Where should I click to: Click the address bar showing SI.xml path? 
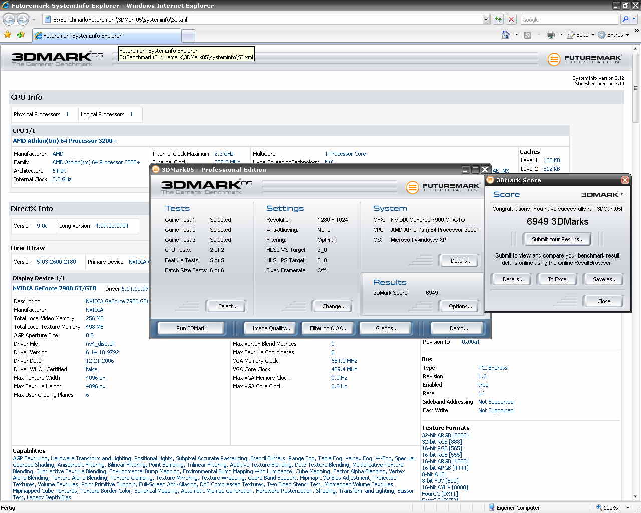[x=262, y=19]
